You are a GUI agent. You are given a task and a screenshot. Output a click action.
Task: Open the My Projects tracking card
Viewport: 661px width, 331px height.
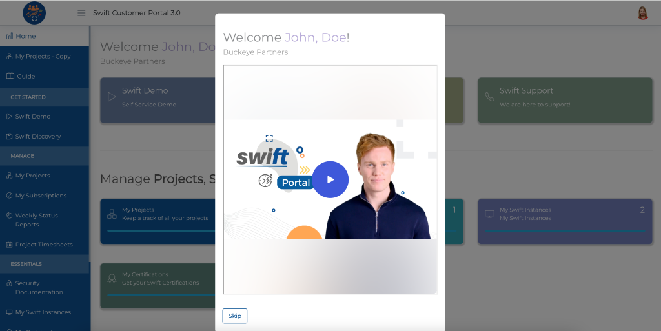click(x=158, y=221)
